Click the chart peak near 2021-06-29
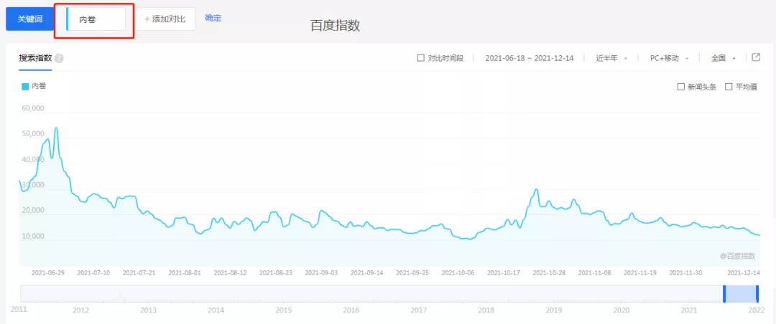Image resolution: width=776 pixels, height=324 pixels. point(56,128)
